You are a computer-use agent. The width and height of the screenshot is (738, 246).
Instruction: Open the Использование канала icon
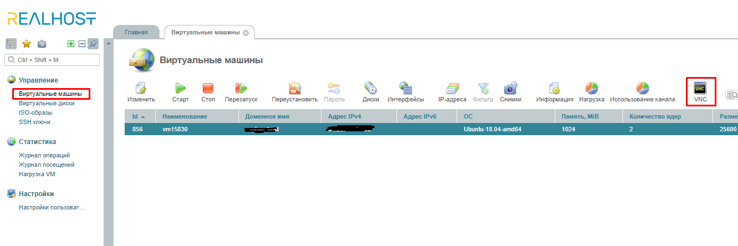tap(642, 88)
